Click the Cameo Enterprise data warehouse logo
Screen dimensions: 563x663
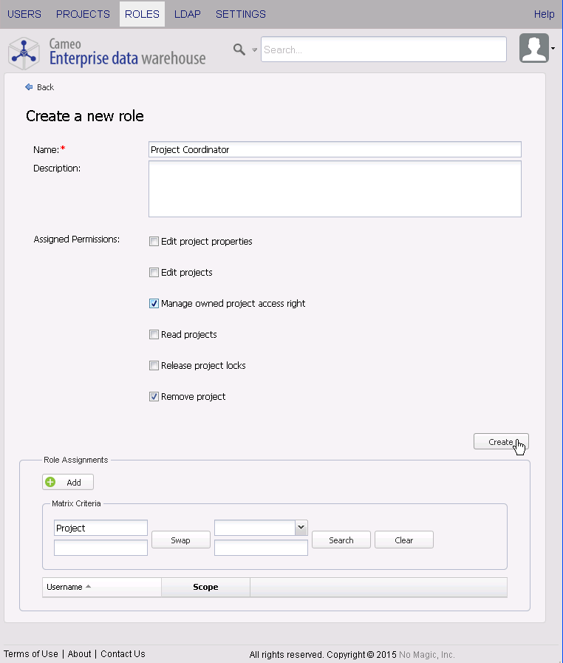coord(107,53)
